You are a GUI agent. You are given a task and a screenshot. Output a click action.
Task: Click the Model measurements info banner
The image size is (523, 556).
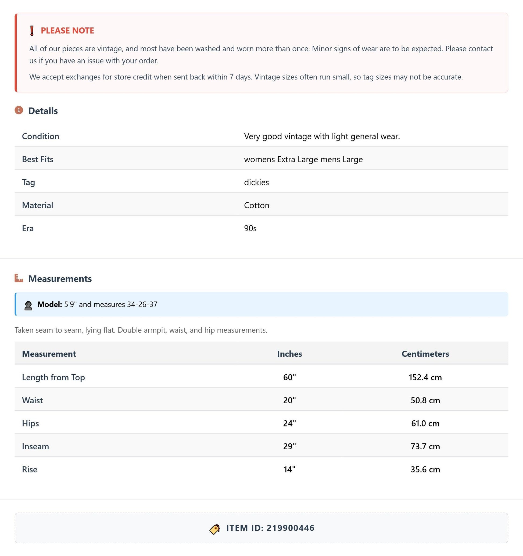tap(261, 304)
